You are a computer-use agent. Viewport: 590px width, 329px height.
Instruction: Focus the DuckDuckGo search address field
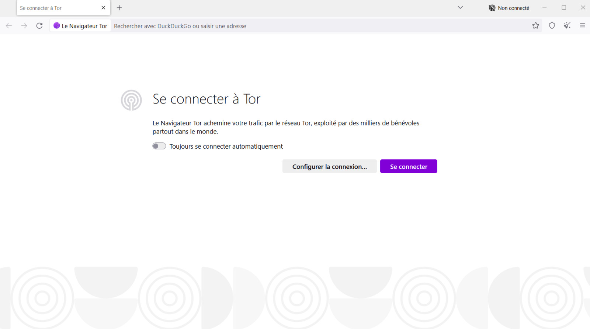coord(320,26)
